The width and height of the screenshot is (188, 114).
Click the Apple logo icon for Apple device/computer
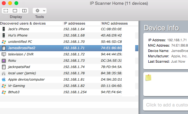click(4, 79)
